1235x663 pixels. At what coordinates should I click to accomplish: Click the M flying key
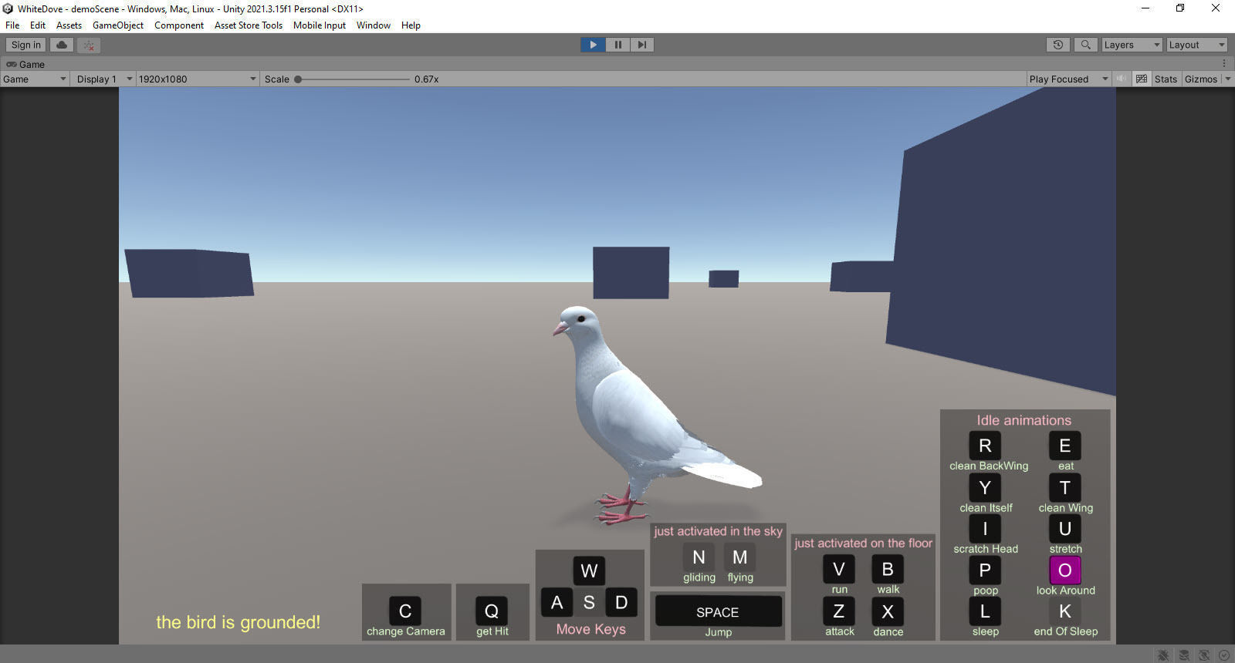(x=739, y=557)
